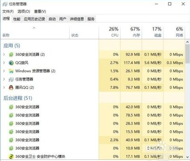The width and height of the screenshot is (190, 161).
Task: Expand Windows 资源管理器 (2) group
Action: (x=4, y=71)
